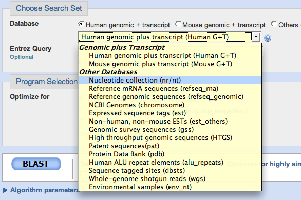The image size is (301, 200).
Task: Select Expressed sequence tags (est)
Action: click(170, 113)
